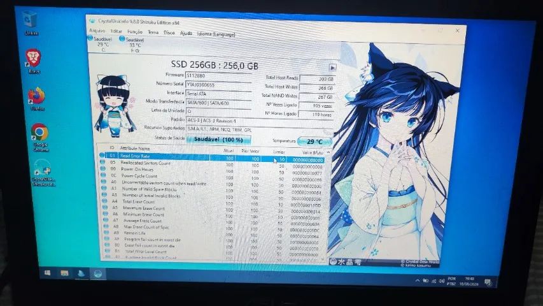Click the Nº Vezes Ligado value

316,105
